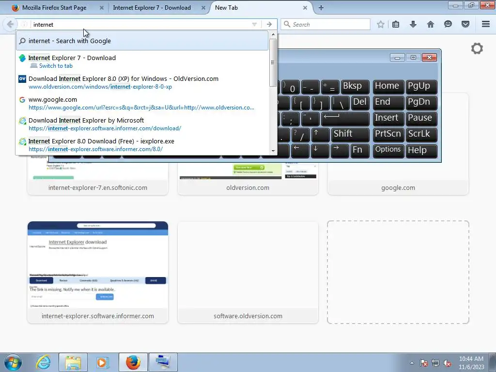Click the muted volume tray icon
This screenshot has width=496, height=372.
[x=447, y=363]
